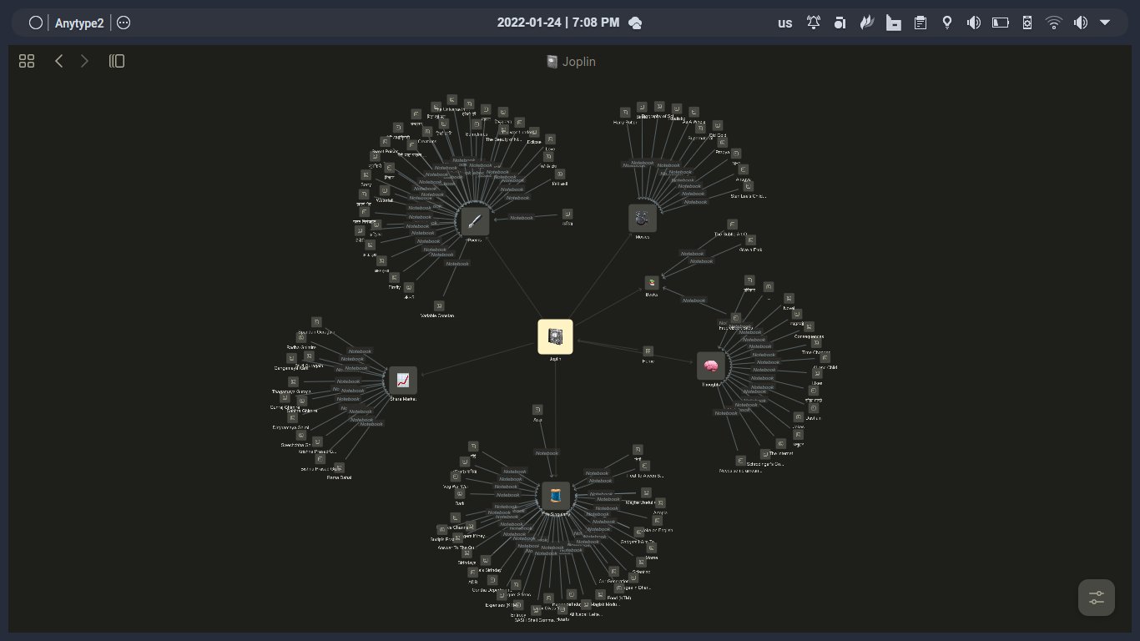Viewport: 1140px width, 641px height.
Task: Click the Dark note node
Action: pos(459,493)
